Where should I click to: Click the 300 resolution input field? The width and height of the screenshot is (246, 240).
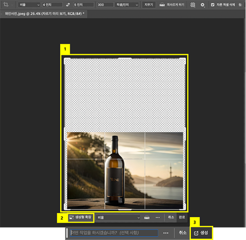[105, 5]
